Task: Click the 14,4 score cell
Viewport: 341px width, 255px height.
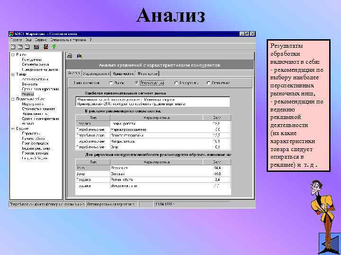Action: pyautogui.click(x=216, y=168)
